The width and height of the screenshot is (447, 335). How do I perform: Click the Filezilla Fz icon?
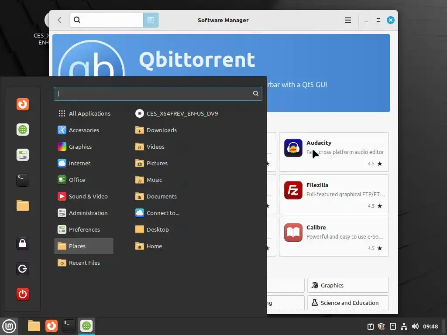click(293, 190)
